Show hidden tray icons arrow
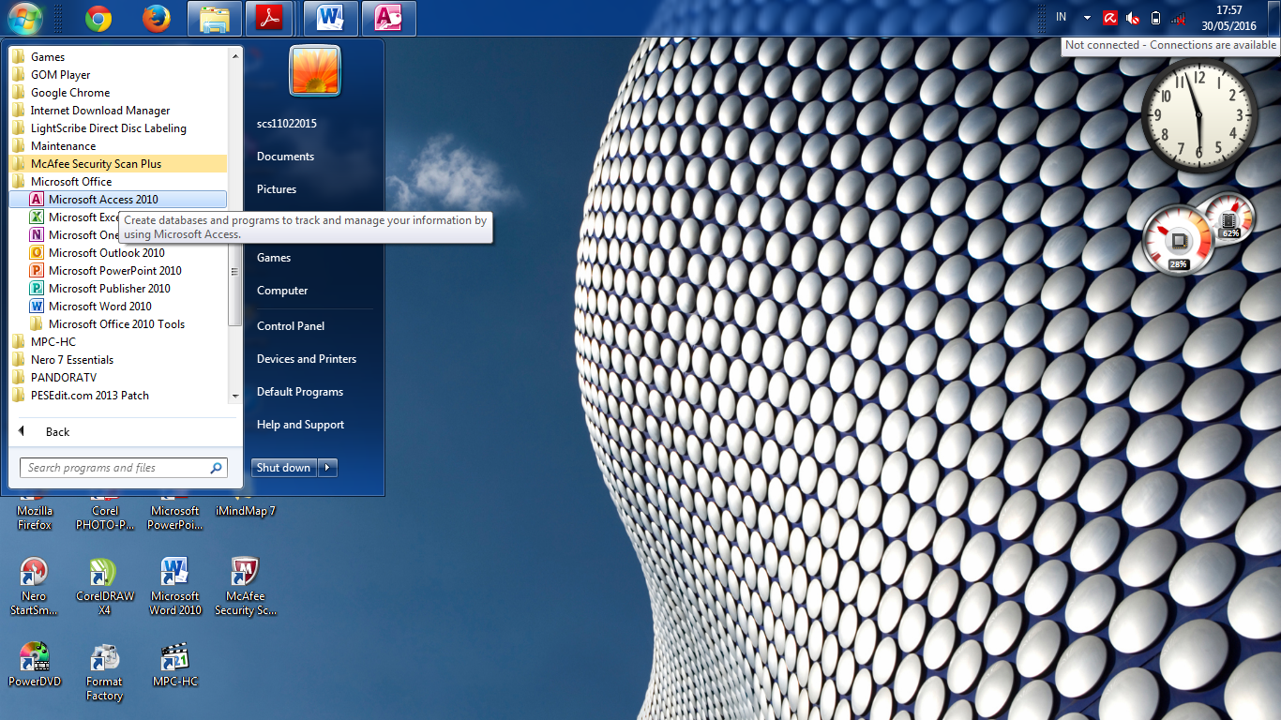This screenshot has height=720, width=1281. point(1087,18)
